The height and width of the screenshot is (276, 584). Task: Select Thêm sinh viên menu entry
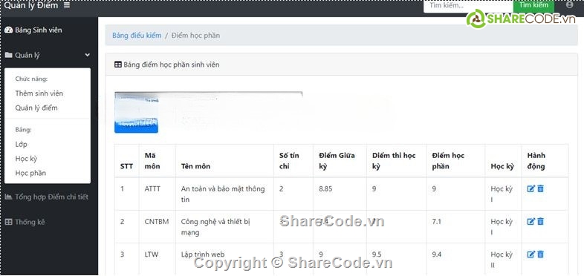point(39,93)
